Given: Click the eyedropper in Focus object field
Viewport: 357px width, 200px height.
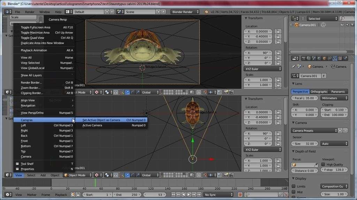Looking at the screenshot, I should pos(316,165).
